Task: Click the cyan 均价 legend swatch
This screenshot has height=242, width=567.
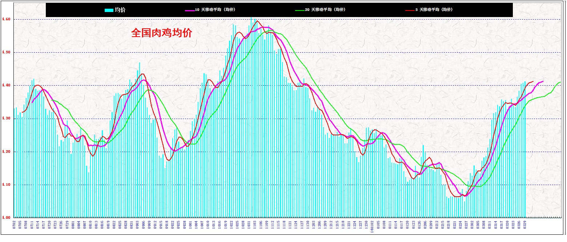Action: [109, 10]
